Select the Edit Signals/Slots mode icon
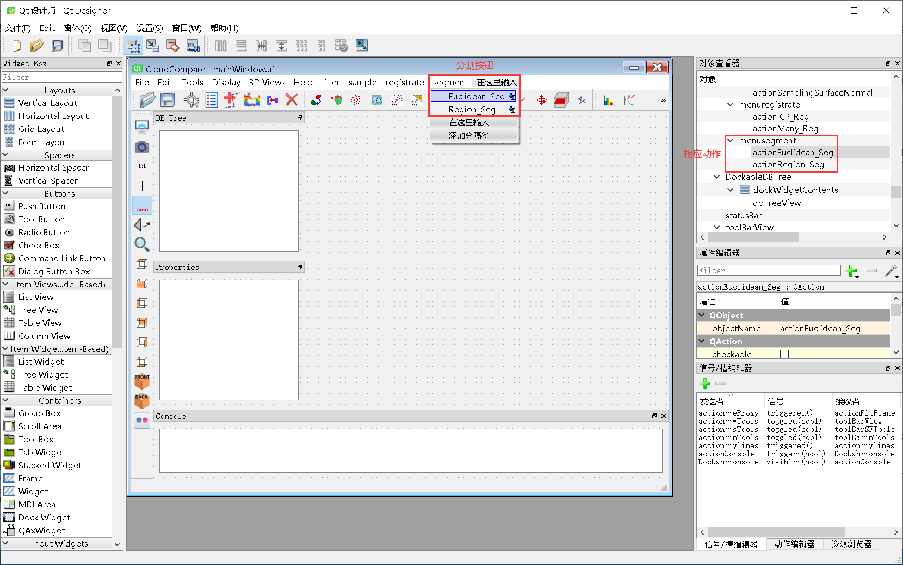Image resolution: width=903 pixels, height=565 pixels. (x=153, y=46)
